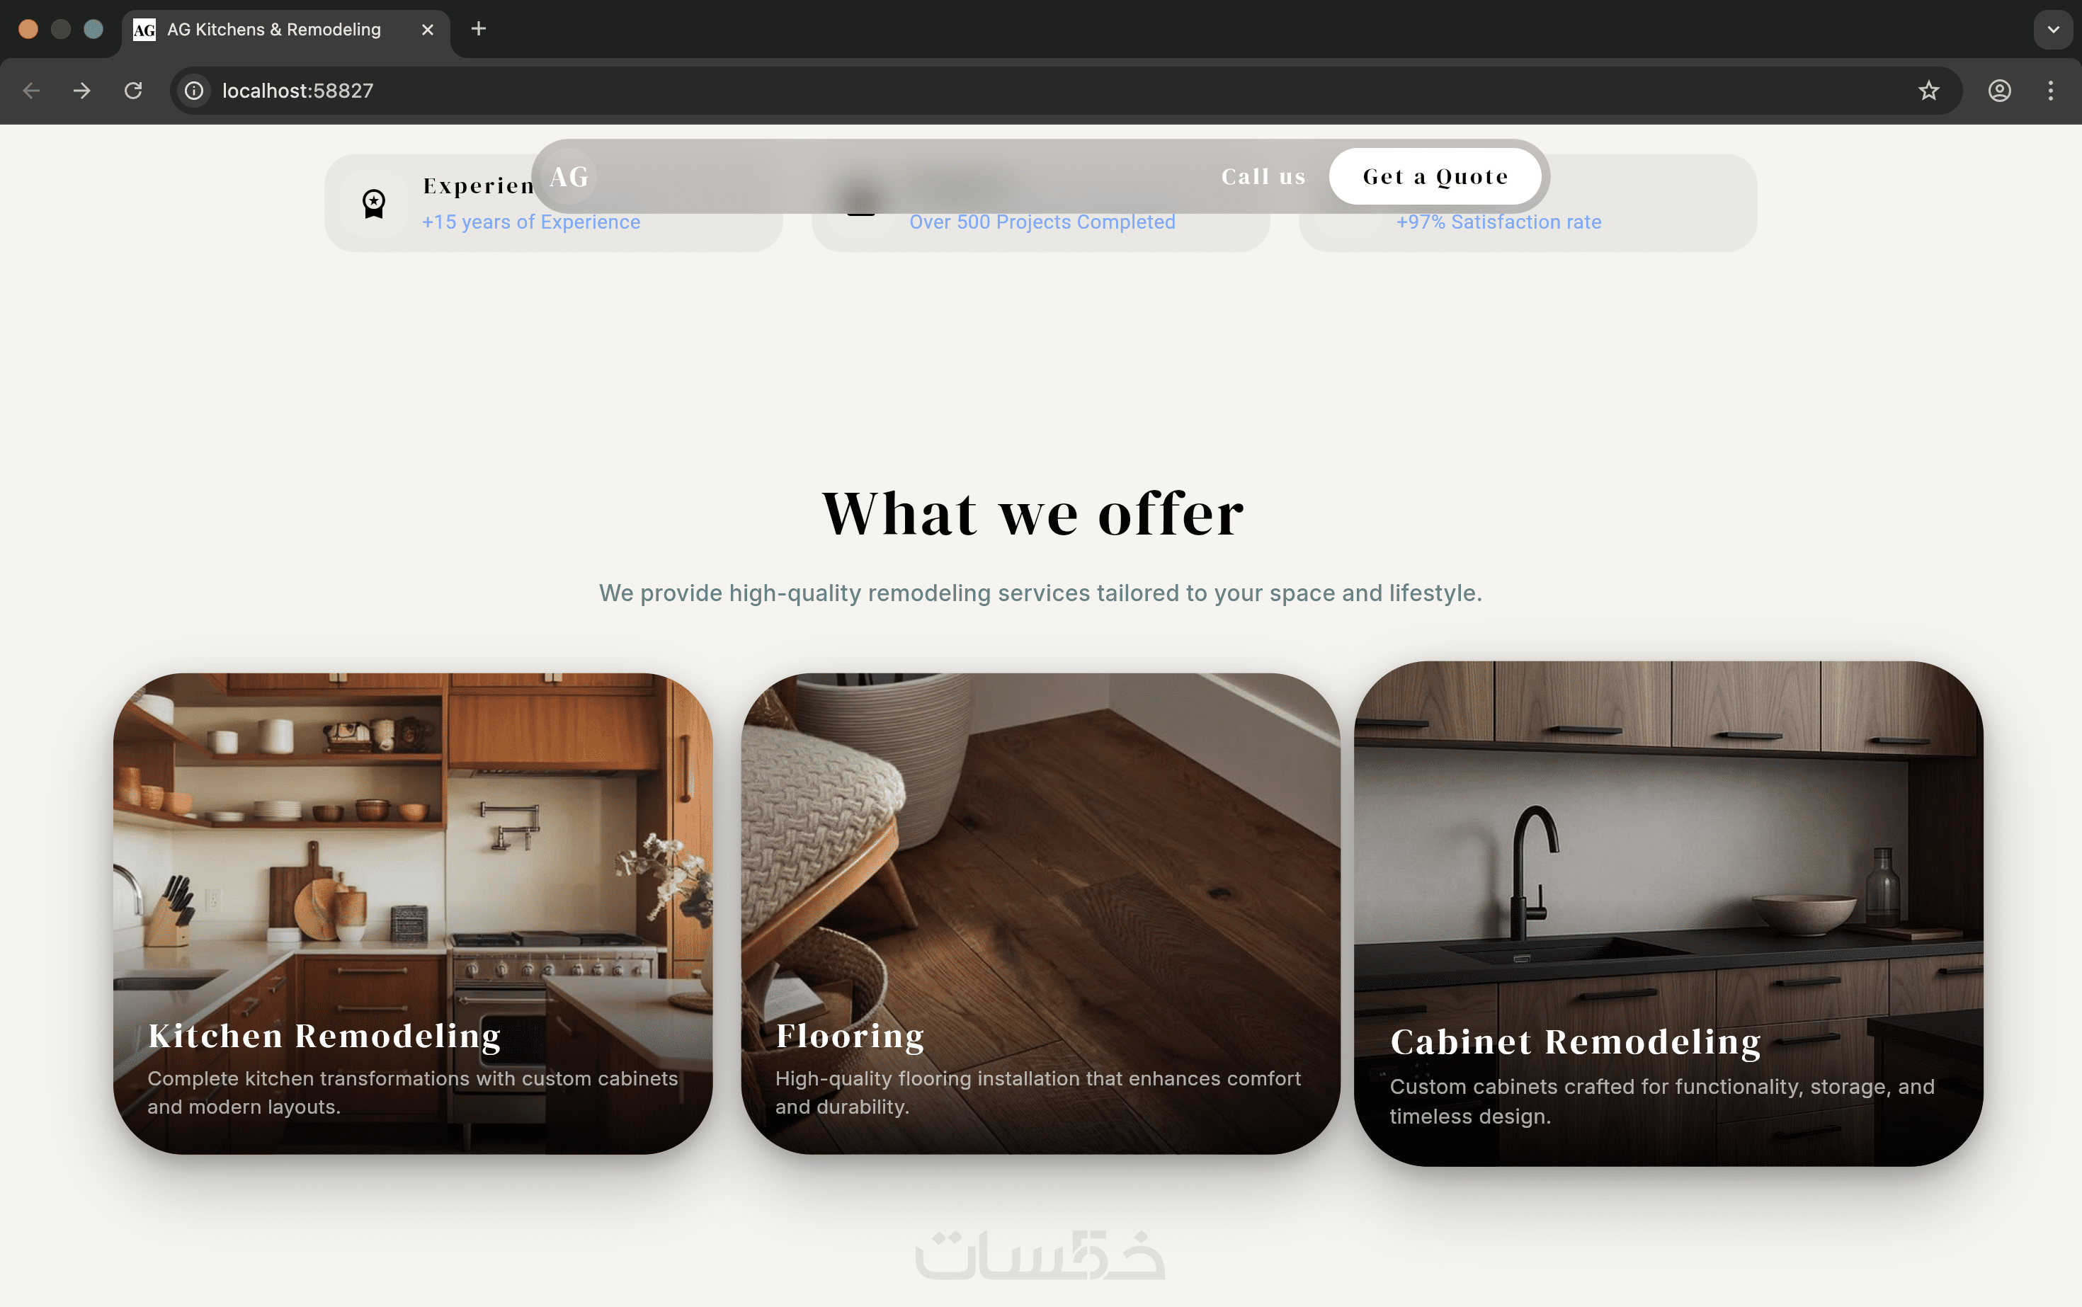
Task: Open the Flooring service card
Action: [x=1040, y=913]
